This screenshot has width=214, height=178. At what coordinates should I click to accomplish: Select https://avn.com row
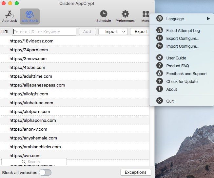(x=74, y=155)
